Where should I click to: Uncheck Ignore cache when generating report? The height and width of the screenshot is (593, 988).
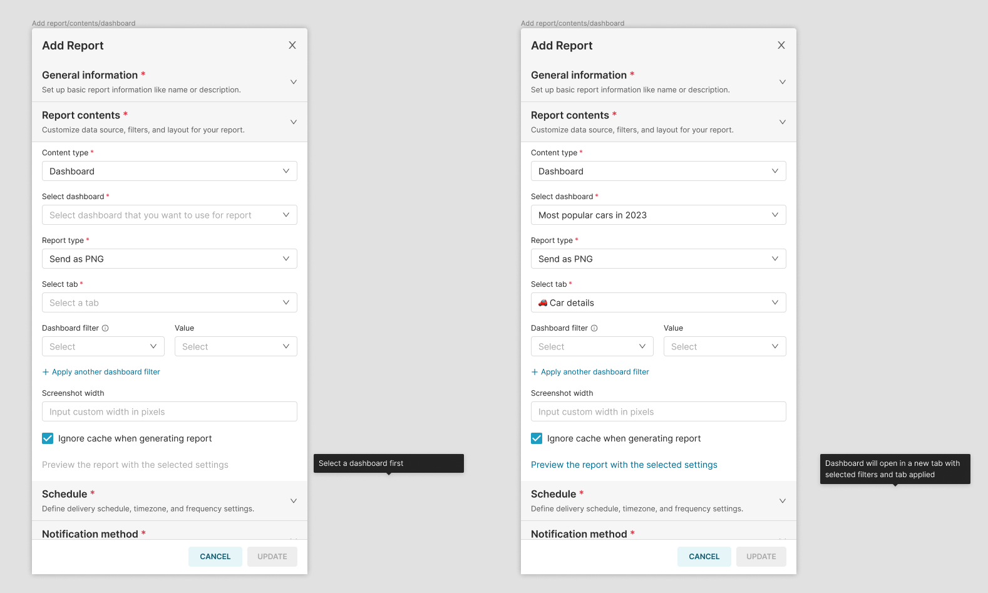click(48, 438)
